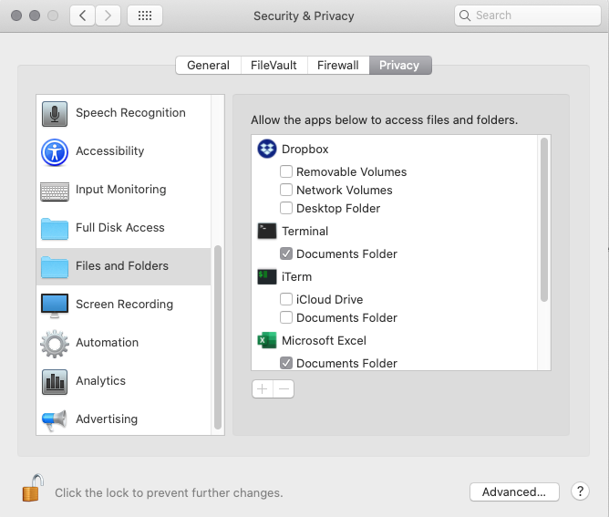
Task: Click the Input Monitoring keyboard icon
Action: coord(55,191)
